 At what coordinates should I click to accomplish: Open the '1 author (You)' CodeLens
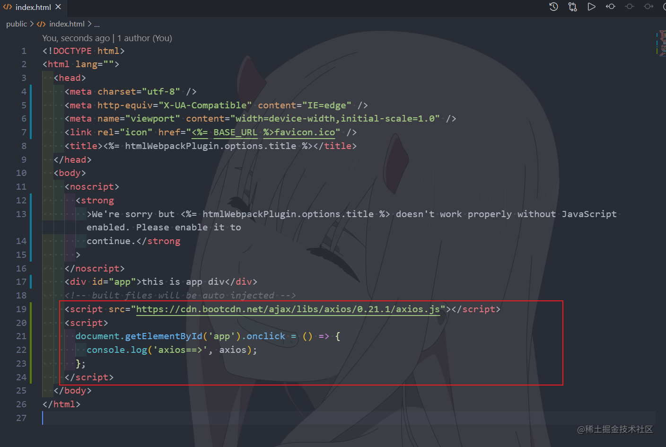pos(145,38)
